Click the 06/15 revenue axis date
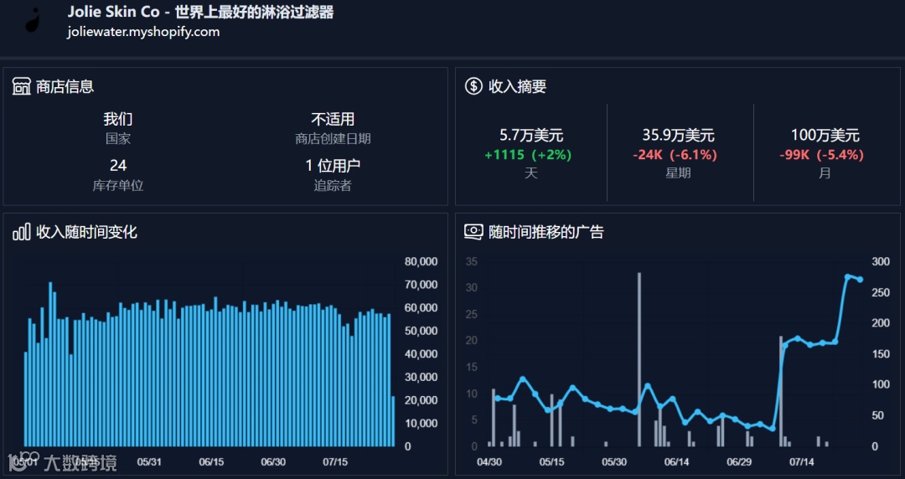The image size is (905, 479). tap(211, 462)
